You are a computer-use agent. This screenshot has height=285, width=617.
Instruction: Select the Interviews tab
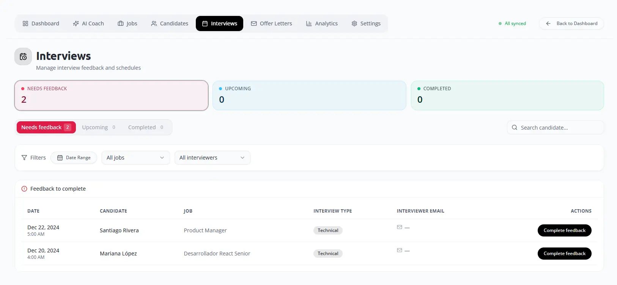219,23
